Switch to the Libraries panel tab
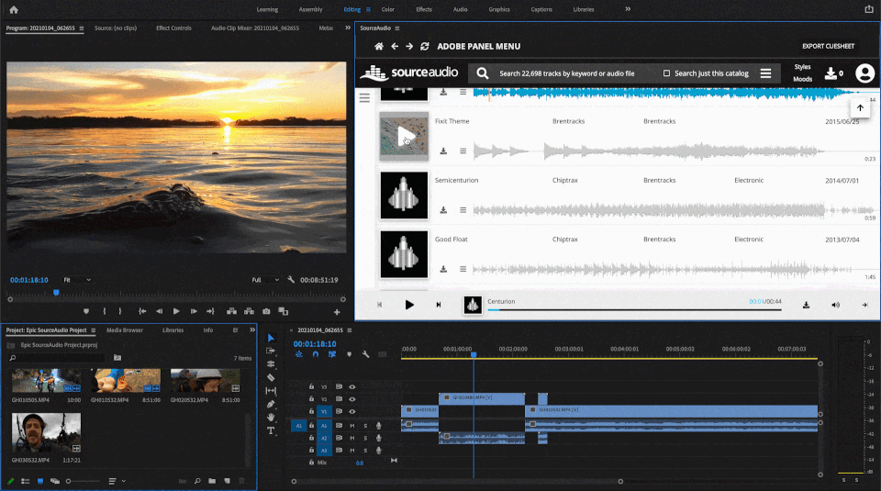Image resolution: width=881 pixels, height=491 pixels. [173, 330]
